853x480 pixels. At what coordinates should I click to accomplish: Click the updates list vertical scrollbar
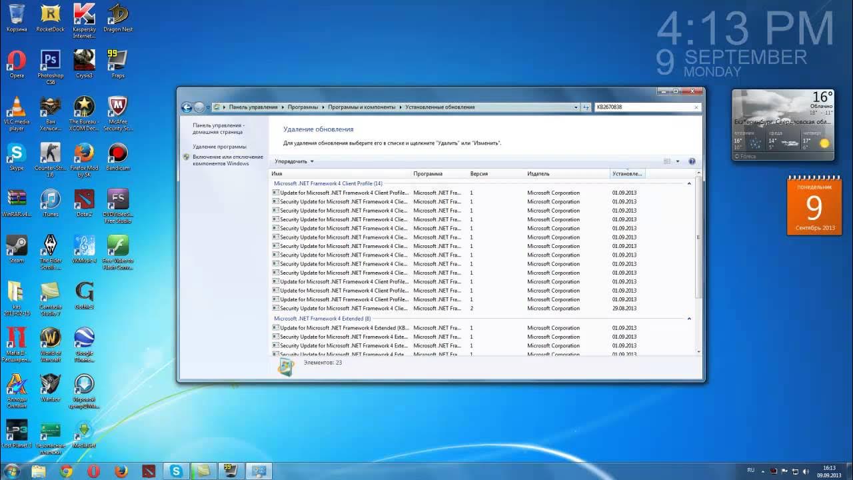point(698,238)
